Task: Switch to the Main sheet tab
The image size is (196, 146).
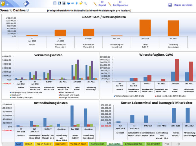Action: (x=19, y=144)
